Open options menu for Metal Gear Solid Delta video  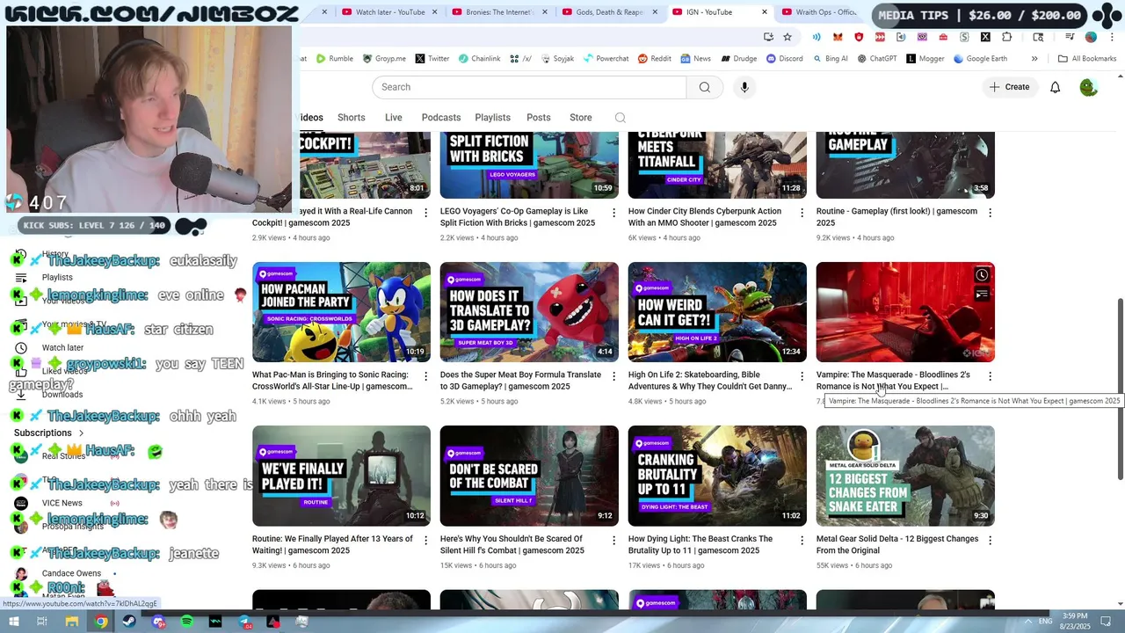tap(990, 540)
